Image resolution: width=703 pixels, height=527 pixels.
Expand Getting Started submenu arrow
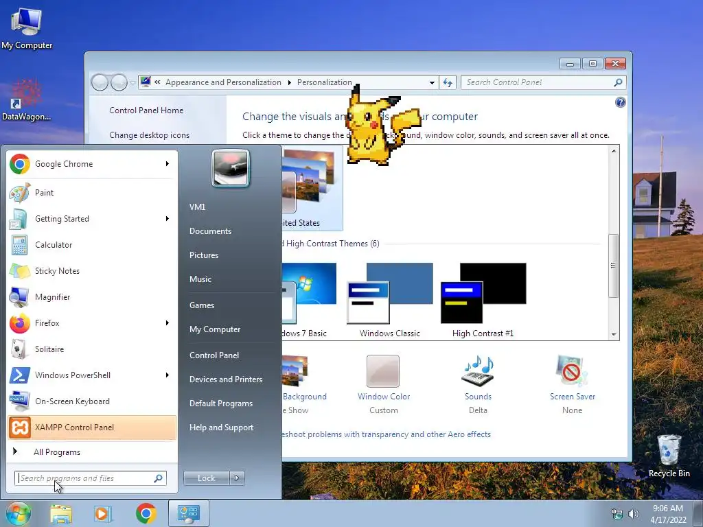(168, 219)
